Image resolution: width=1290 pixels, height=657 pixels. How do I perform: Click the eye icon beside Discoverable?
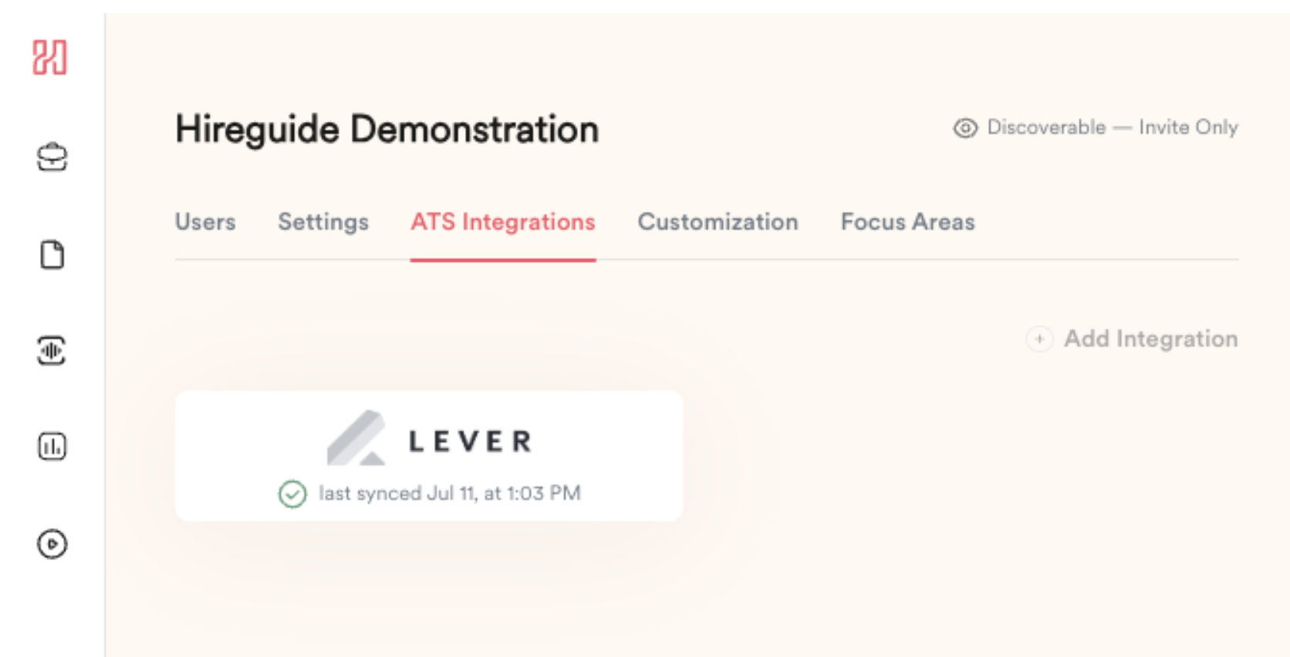[x=965, y=128]
